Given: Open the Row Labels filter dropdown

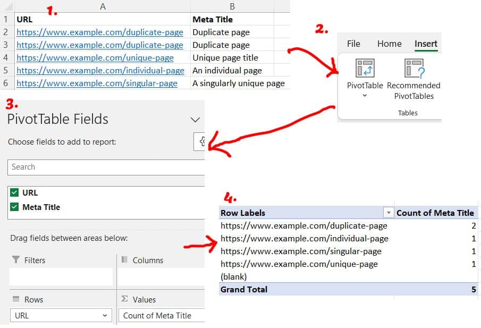Looking at the screenshot, I should [389, 213].
